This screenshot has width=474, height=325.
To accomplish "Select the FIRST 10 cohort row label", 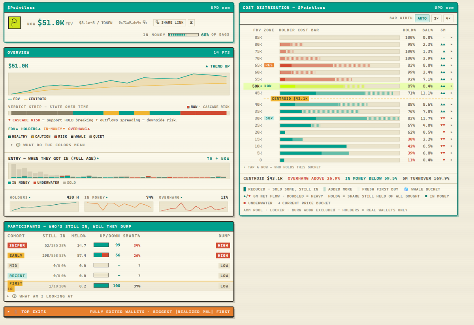I will pyautogui.click(x=15, y=286).
